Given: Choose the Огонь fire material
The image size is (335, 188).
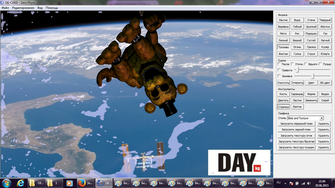Looking at the screenshot, I should (297, 47).
